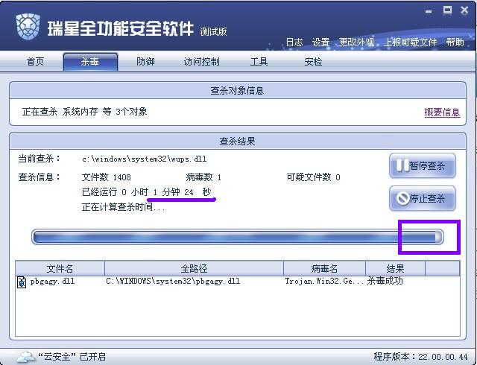Open 设置 in the top menu

pos(321,42)
